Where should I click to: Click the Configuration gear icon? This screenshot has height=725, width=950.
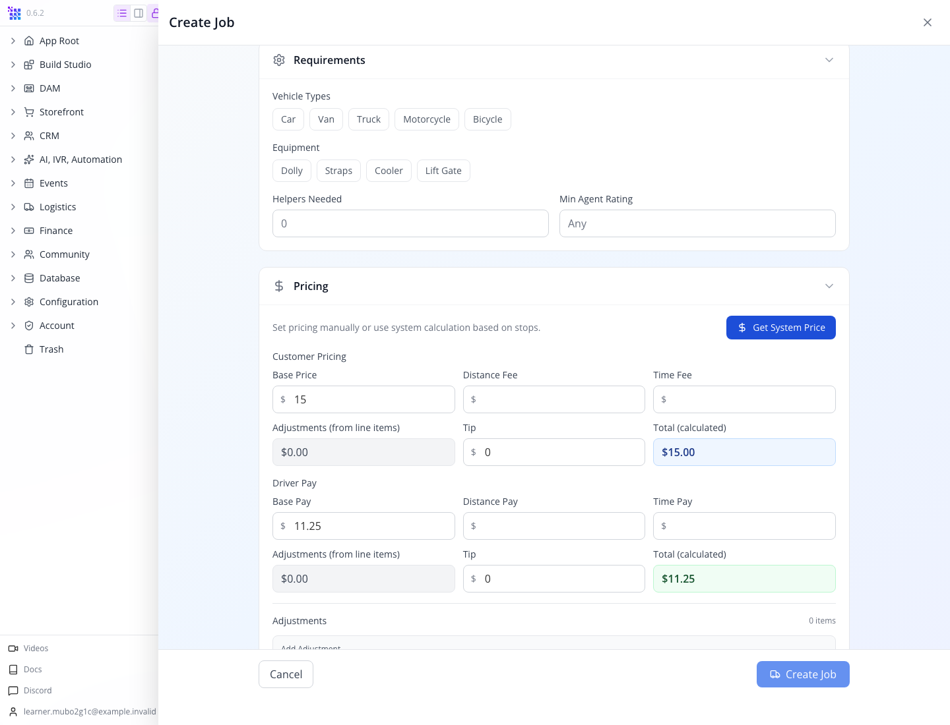[x=29, y=302]
